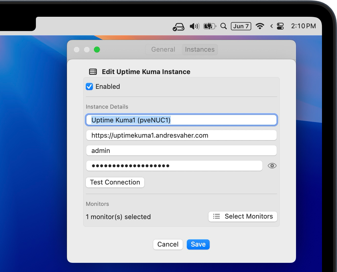Click the Jun 7 date menu bar item
The height and width of the screenshot is (272, 337).
241,26
